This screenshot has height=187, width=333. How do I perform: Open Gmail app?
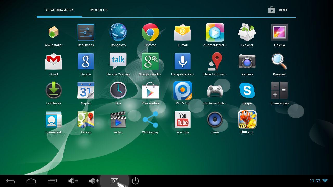click(x=54, y=62)
